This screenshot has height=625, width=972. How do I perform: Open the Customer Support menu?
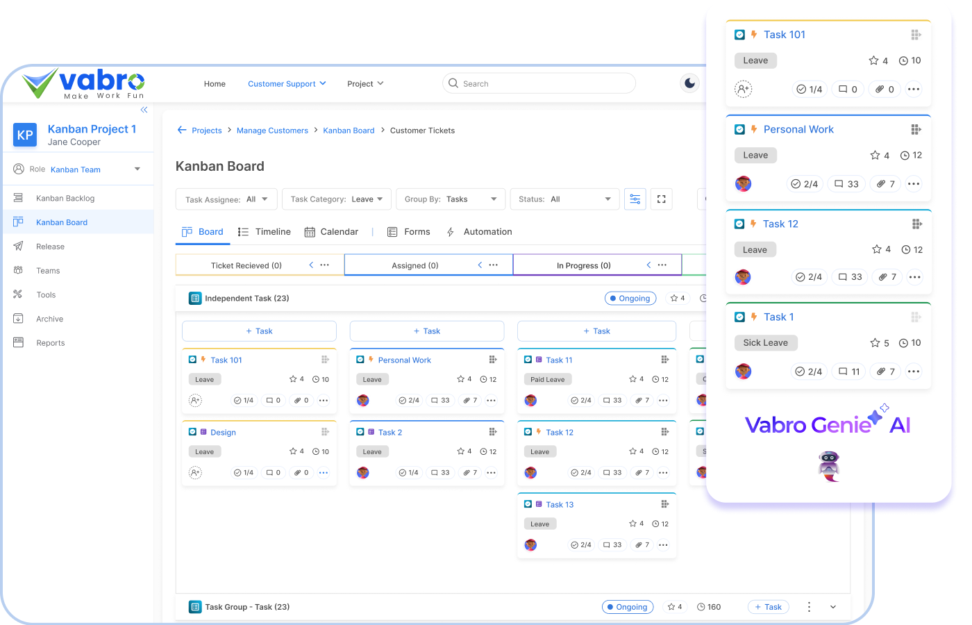pyautogui.click(x=286, y=83)
